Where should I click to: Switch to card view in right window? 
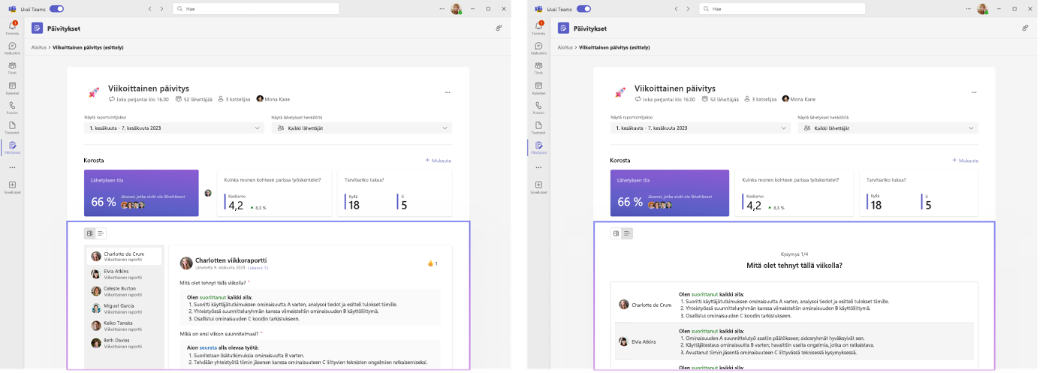click(616, 233)
